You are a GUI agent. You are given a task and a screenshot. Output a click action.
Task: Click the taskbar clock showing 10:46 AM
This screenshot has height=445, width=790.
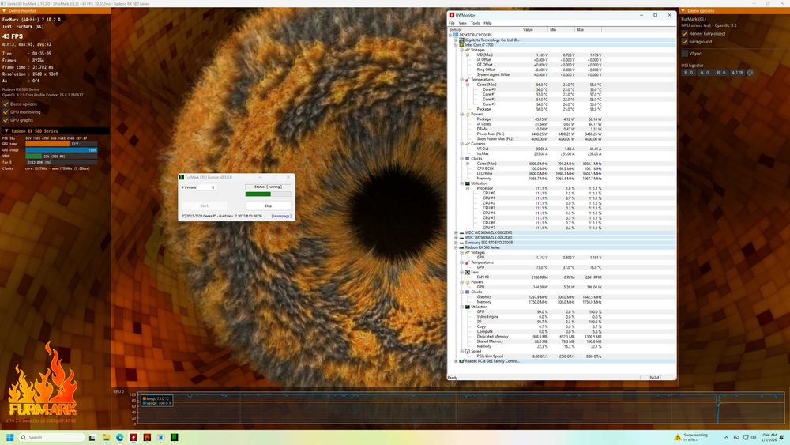point(769,437)
